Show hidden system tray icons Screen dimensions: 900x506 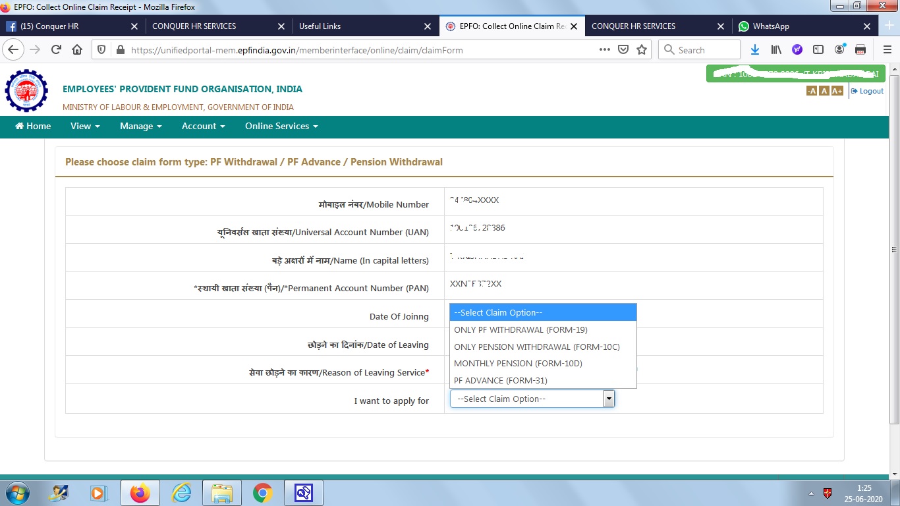[811, 493]
